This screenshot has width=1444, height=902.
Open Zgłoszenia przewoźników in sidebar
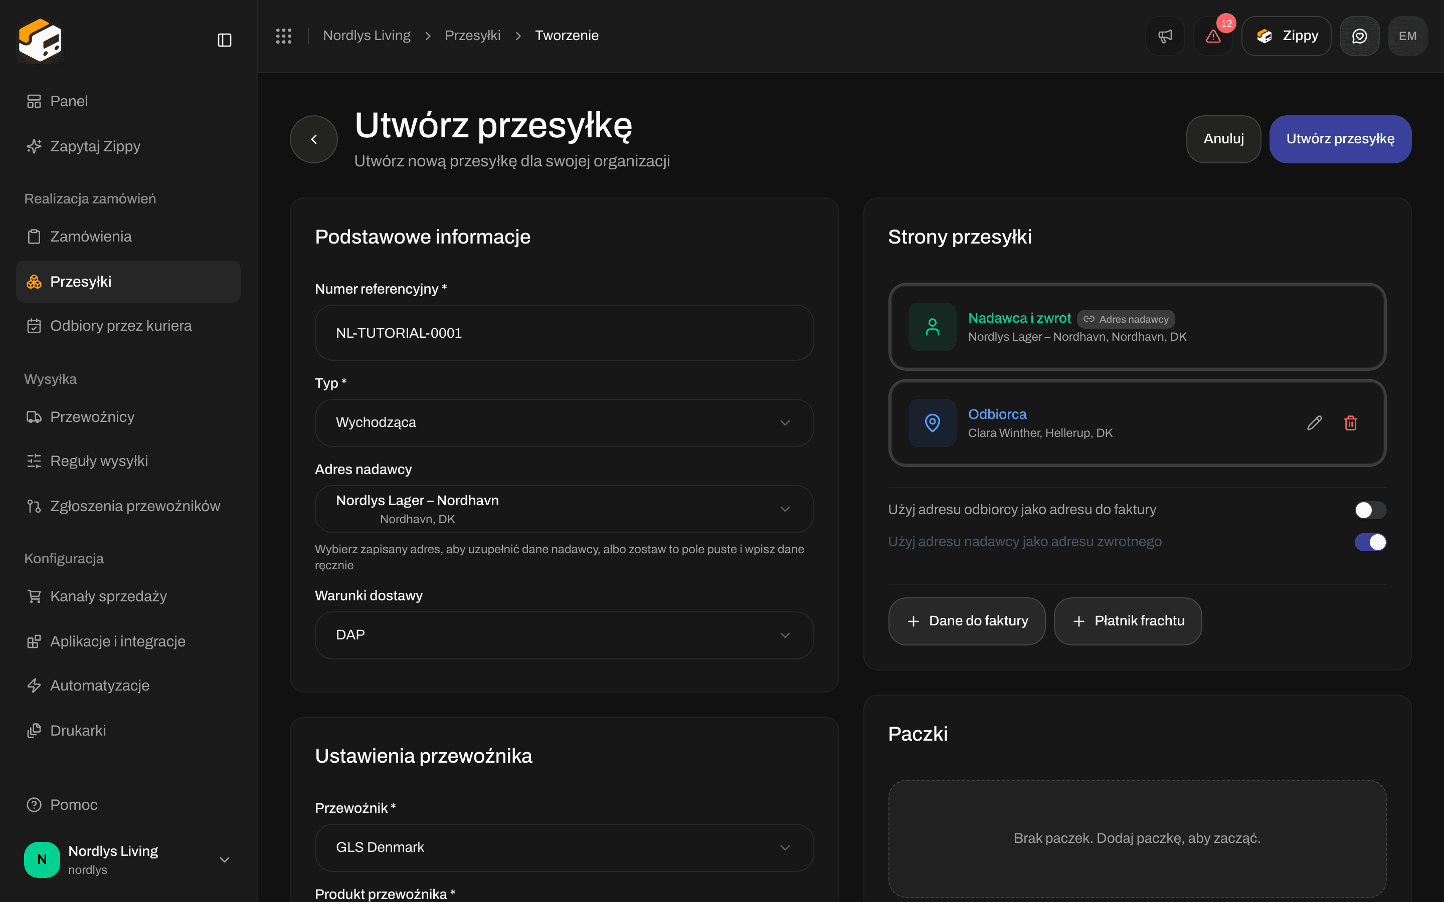click(128, 507)
